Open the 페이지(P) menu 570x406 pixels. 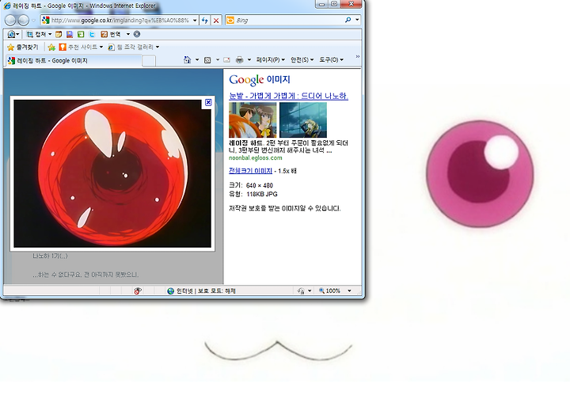[271, 59]
